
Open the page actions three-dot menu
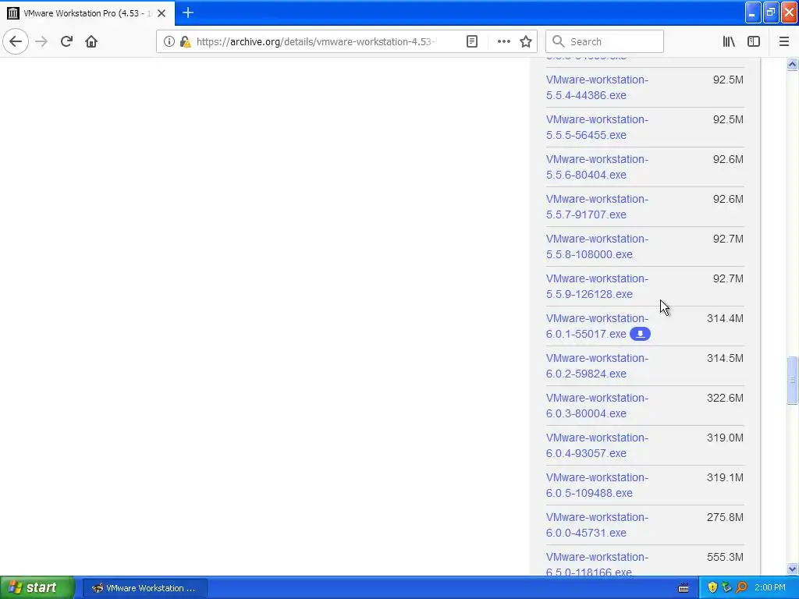pos(503,41)
